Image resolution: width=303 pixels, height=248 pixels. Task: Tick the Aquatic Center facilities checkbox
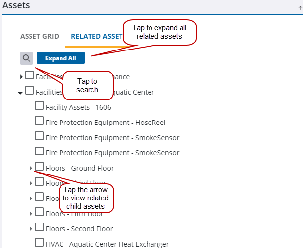click(30, 90)
